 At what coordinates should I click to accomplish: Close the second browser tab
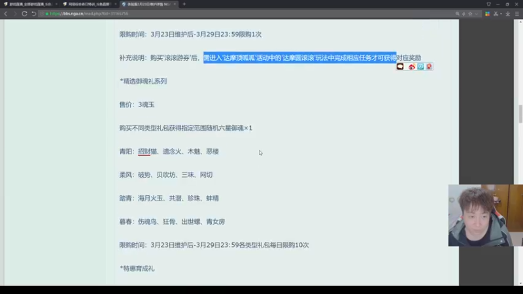[x=116, y=4]
